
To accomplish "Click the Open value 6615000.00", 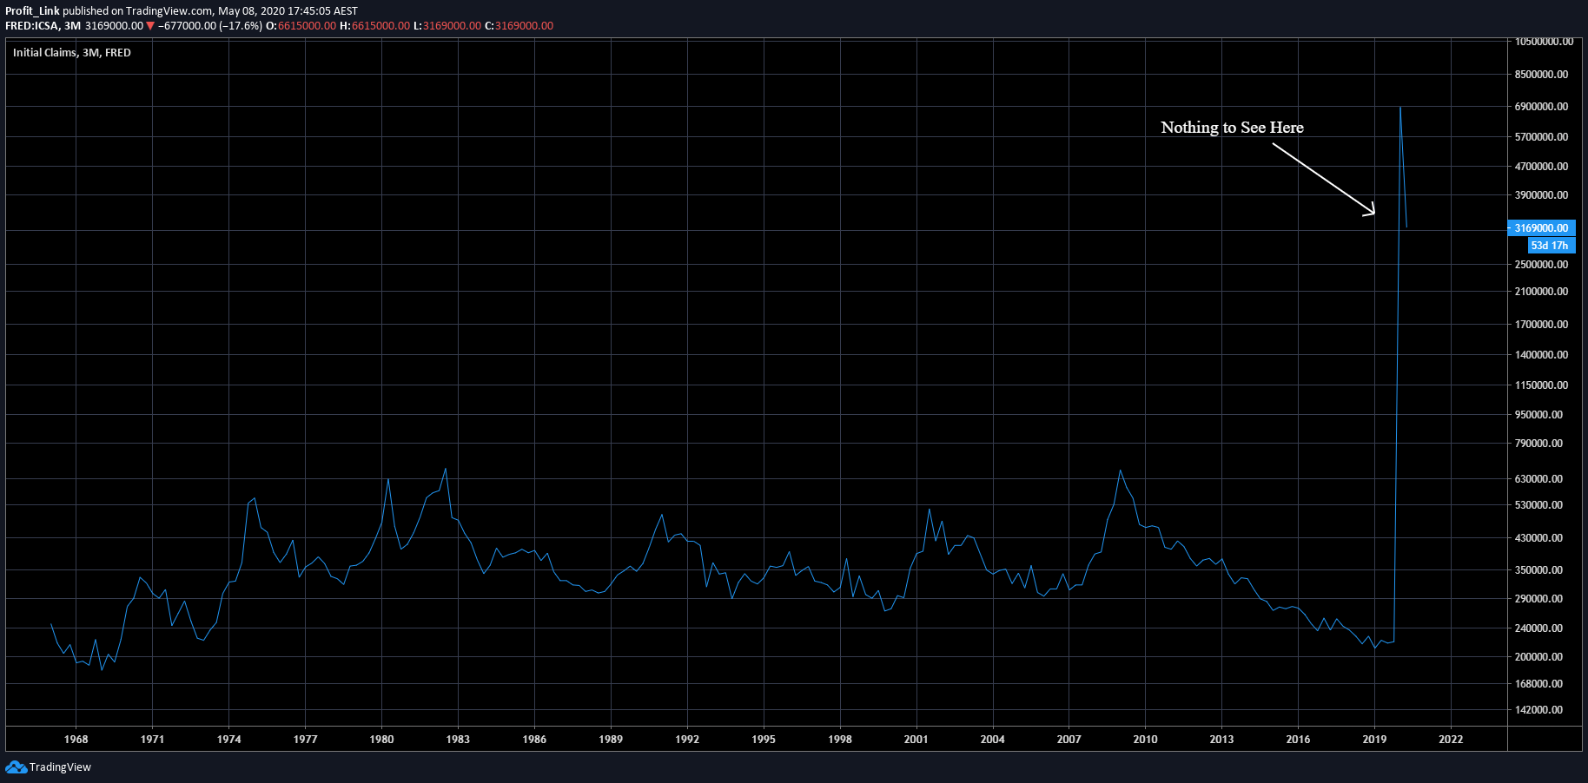I will pos(307,25).
